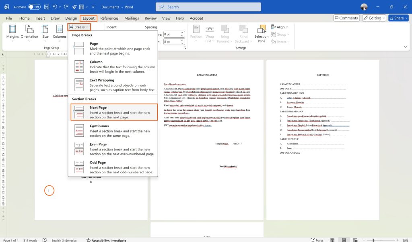412x242 pixels.
Task: Open the page Size gallery
Action: 45,33
